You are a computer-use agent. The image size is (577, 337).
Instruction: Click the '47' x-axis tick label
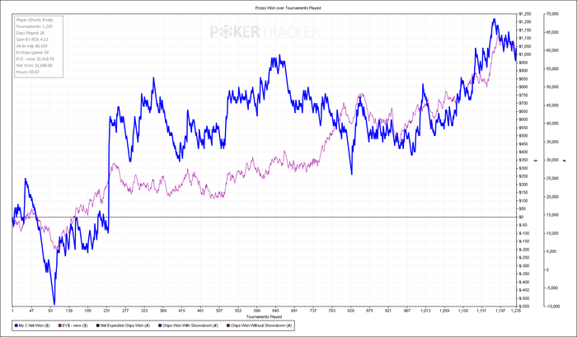pos(31,311)
